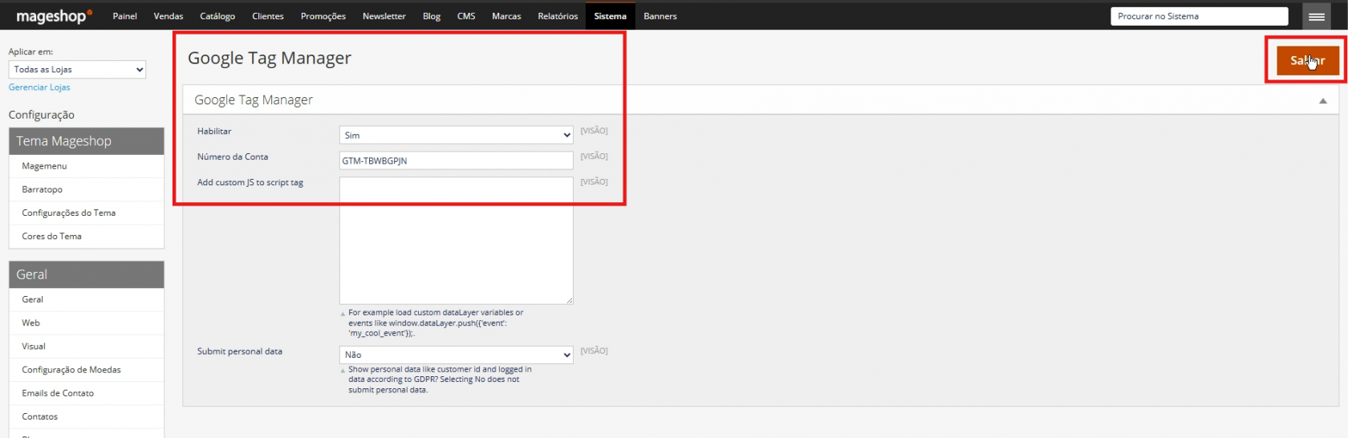The width and height of the screenshot is (1348, 438).
Task: Focus the Procurar no Sistema search field
Action: point(1200,16)
